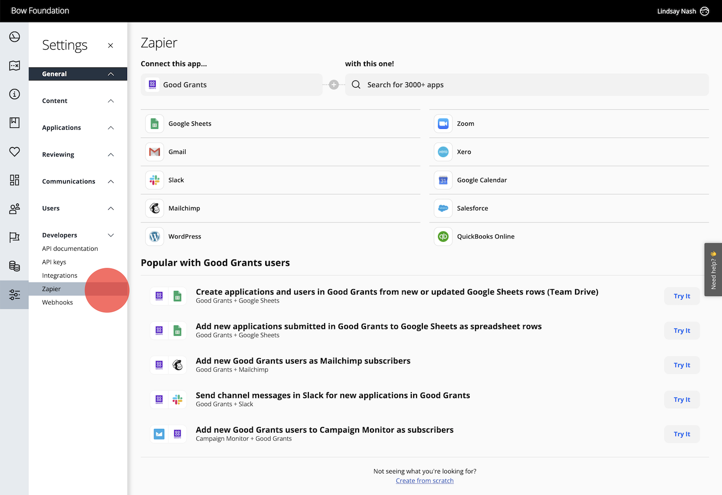
Task: Open Webhooks in Developers menu
Action: point(57,303)
